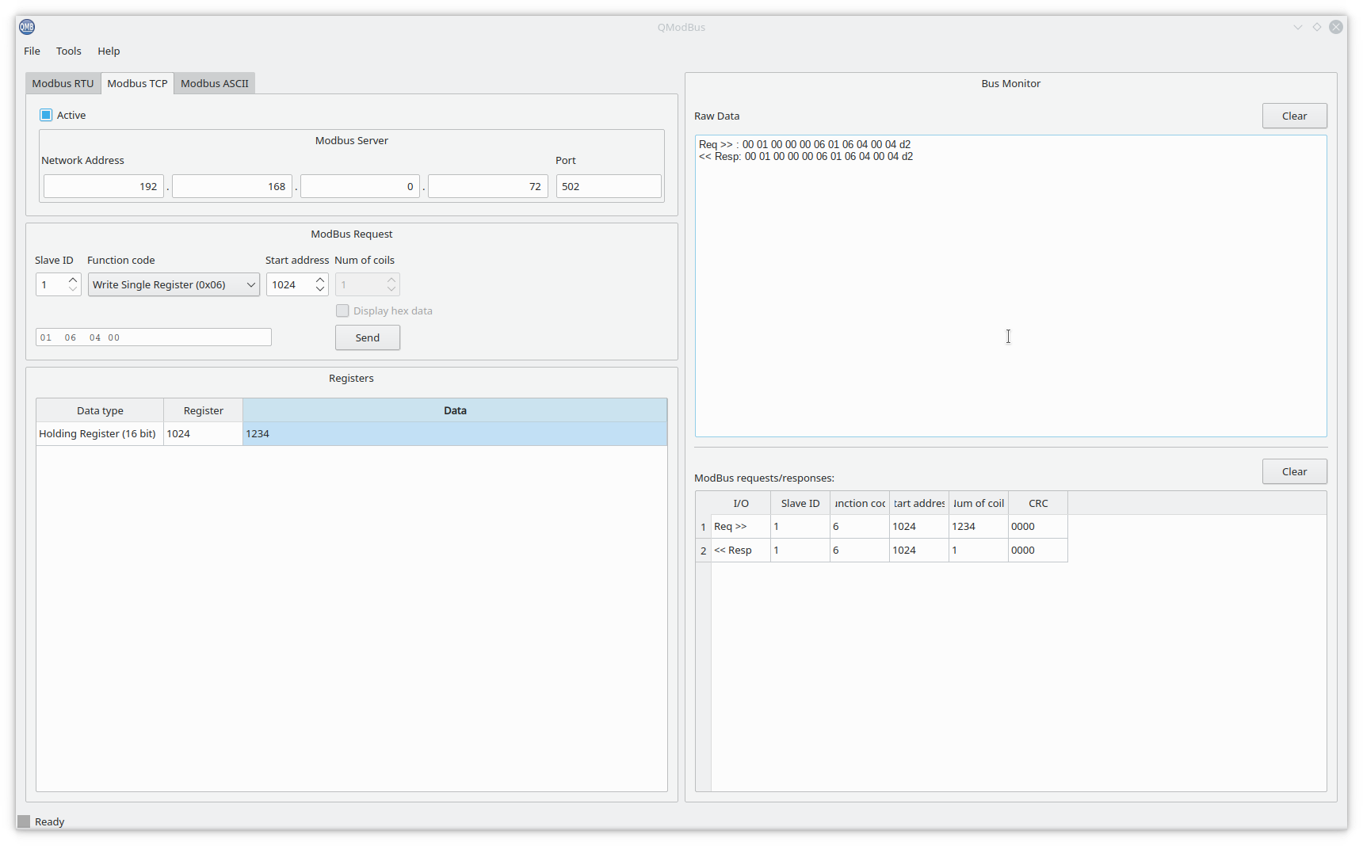Click the fourth IP octet field 72

pos(488,186)
